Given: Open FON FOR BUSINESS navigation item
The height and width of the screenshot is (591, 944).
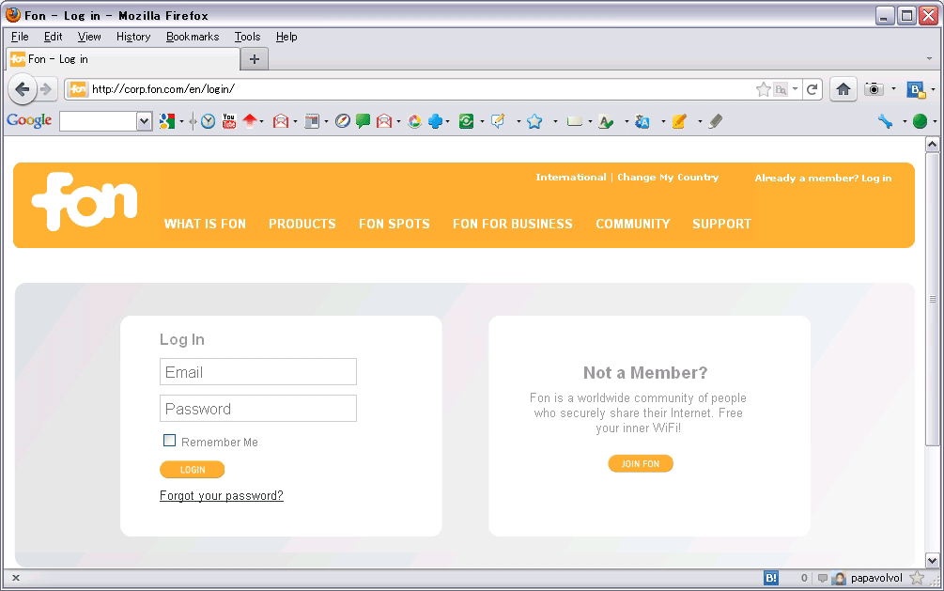Looking at the screenshot, I should [x=512, y=224].
